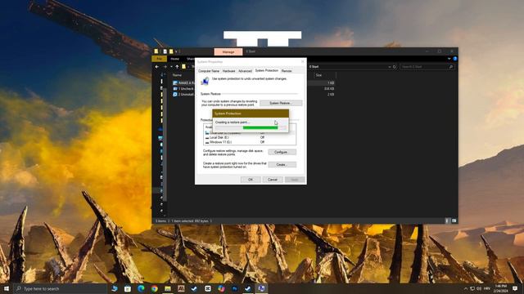Open the Home ribbon tab in Explorer
The image size is (524, 294).
click(x=174, y=59)
